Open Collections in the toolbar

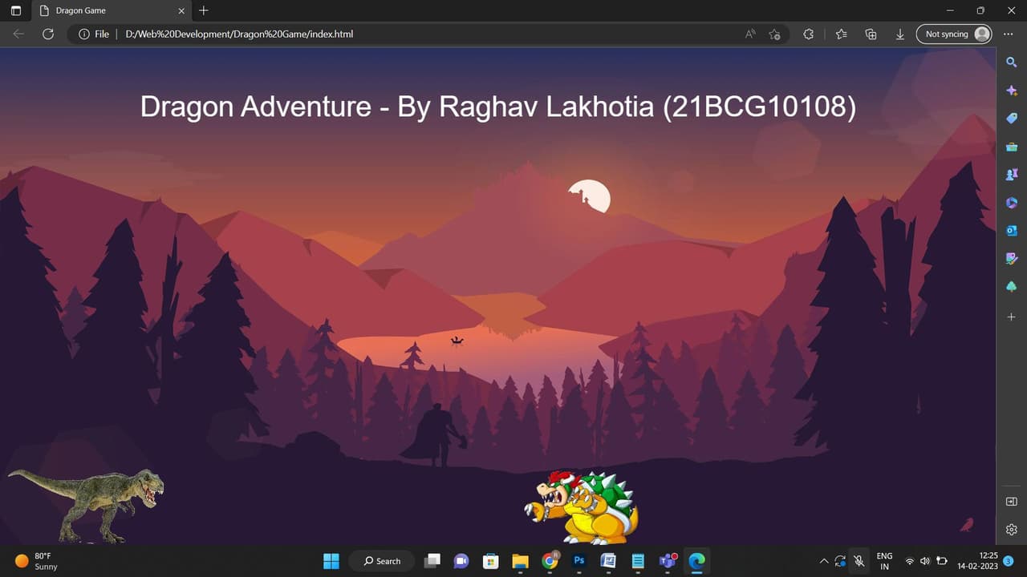click(871, 34)
